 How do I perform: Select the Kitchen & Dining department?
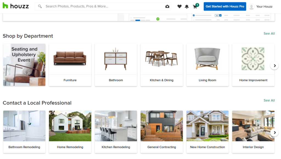coord(161,65)
